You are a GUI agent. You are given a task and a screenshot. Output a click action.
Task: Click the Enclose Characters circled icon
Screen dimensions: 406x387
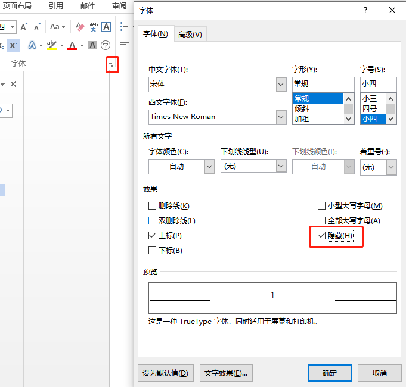106,45
